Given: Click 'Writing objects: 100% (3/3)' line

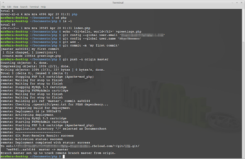Looking at the screenshot, I should [53, 70].
